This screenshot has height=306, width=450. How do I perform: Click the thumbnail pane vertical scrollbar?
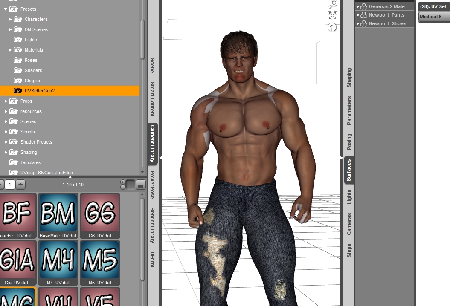(x=142, y=240)
